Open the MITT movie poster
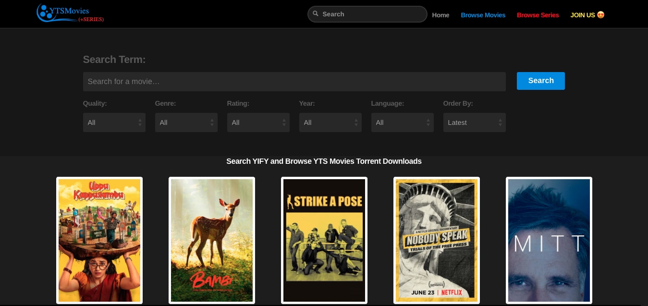Screen dimensions: 648x306 (549, 240)
